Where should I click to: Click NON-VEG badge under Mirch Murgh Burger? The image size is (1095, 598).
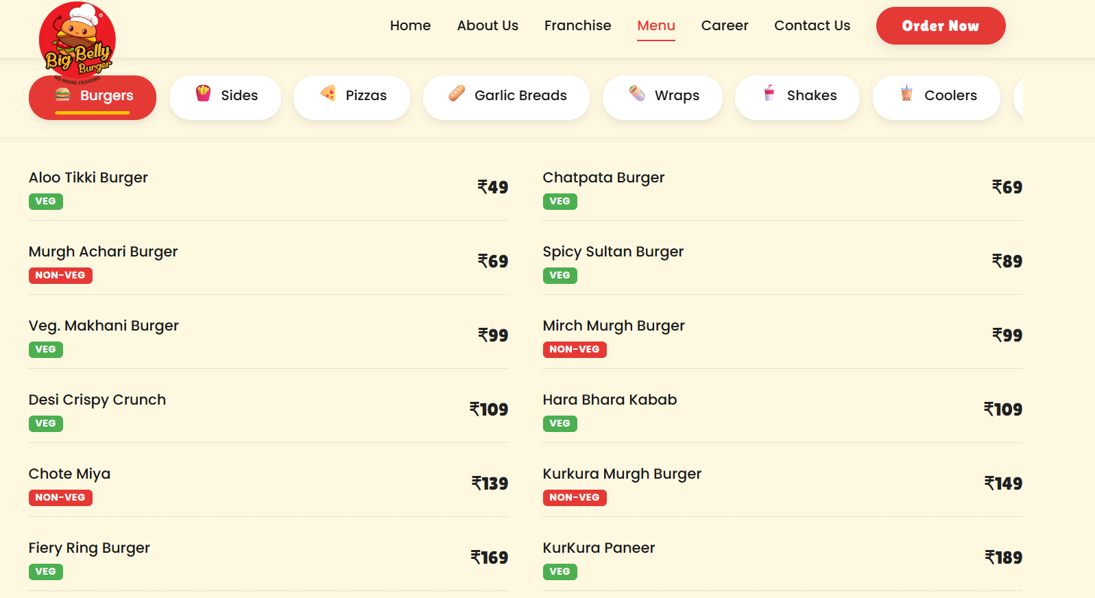click(x=575, y=350)
